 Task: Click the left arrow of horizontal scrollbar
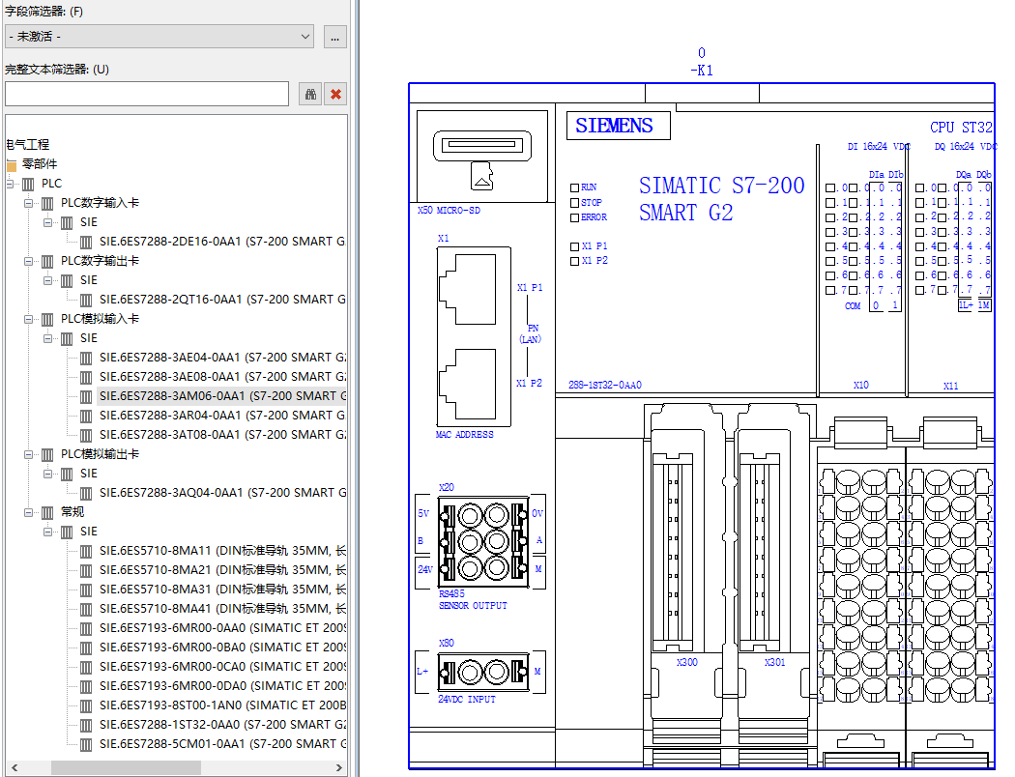pos(14,767)
